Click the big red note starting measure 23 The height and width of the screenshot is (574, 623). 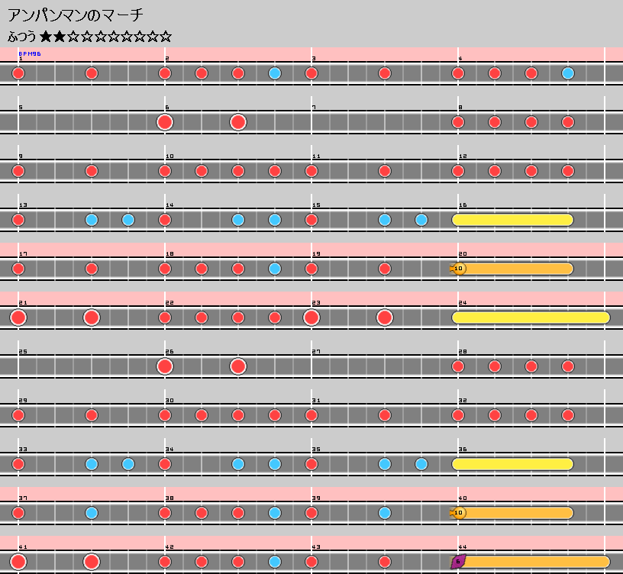point(311,318)
